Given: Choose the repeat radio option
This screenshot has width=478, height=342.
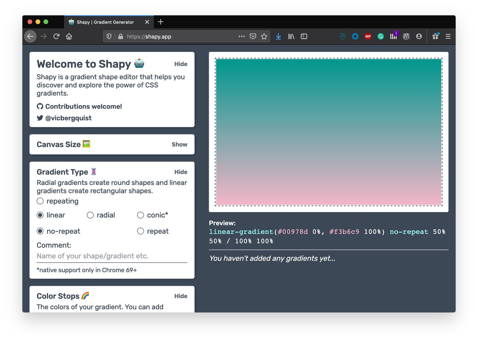Looking at the screenshot, I should pyautogui.click(x=141, y=231).
